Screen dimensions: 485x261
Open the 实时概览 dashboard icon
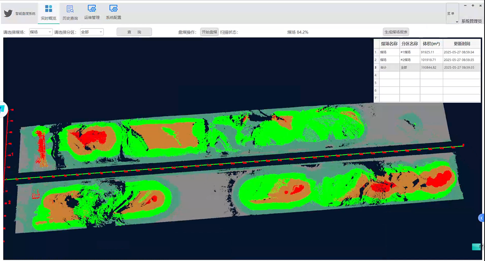click(x=48, y=9)
